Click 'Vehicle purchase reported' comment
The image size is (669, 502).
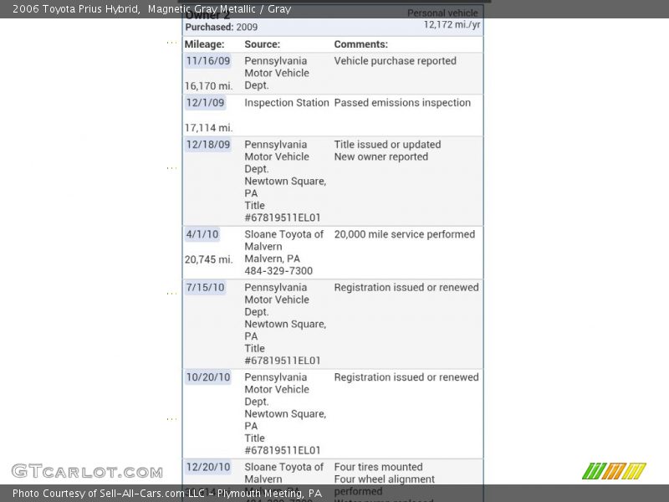click(x=395, y=60)
